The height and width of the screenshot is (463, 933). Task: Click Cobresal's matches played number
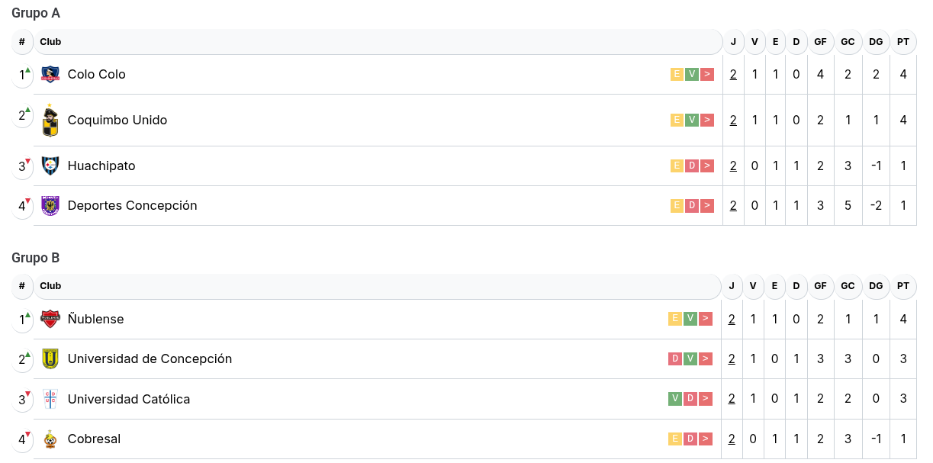pos(732,439)
